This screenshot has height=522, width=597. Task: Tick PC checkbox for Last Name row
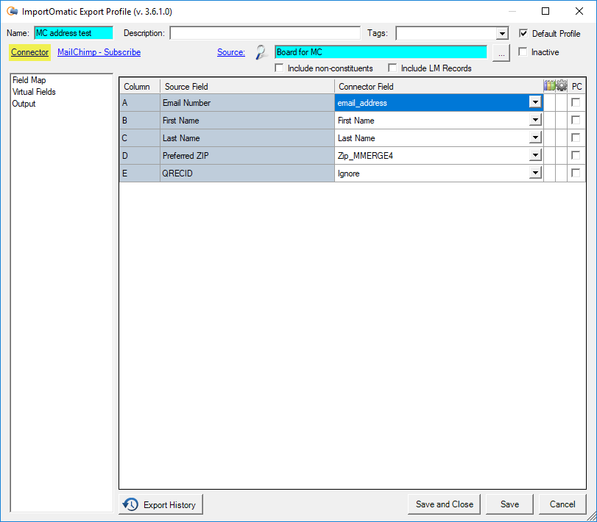576,137
